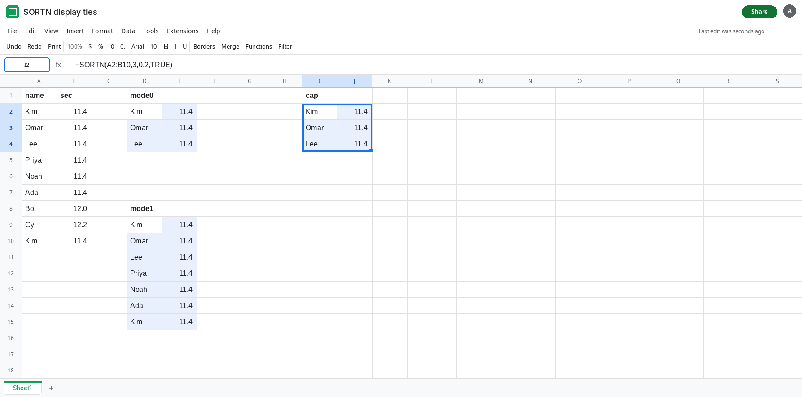Open the Arial font dropdown
This screenshot has height=397, width=802.
click(x=138, y=46)
